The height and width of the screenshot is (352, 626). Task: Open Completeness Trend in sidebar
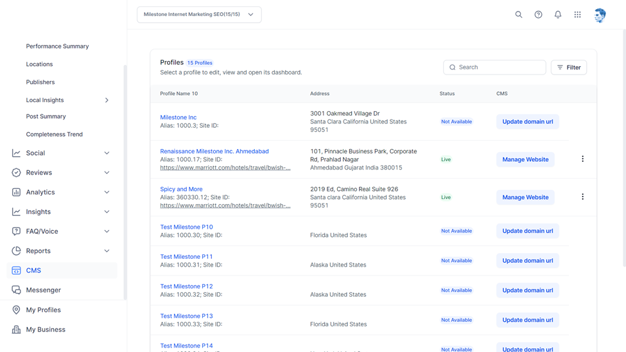coord(55,134)
